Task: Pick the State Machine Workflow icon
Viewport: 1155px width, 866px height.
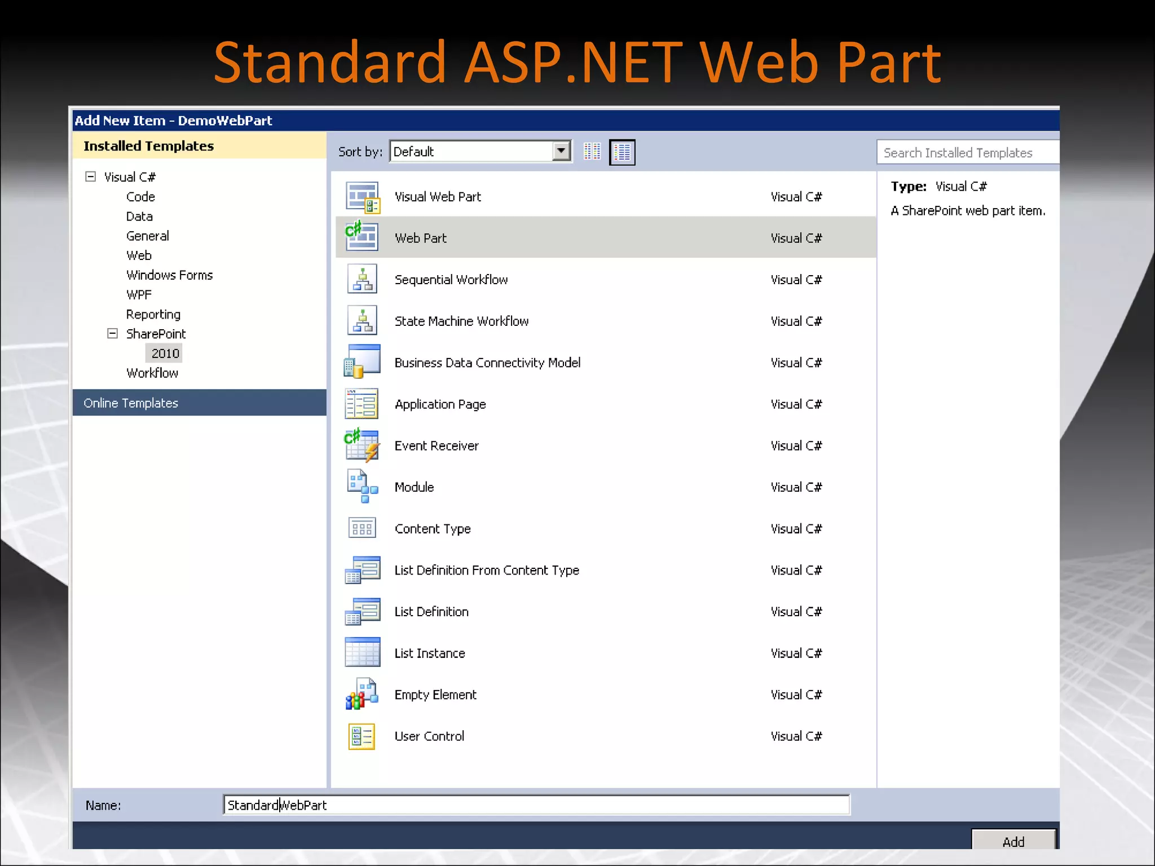Action: pos(362,320)
